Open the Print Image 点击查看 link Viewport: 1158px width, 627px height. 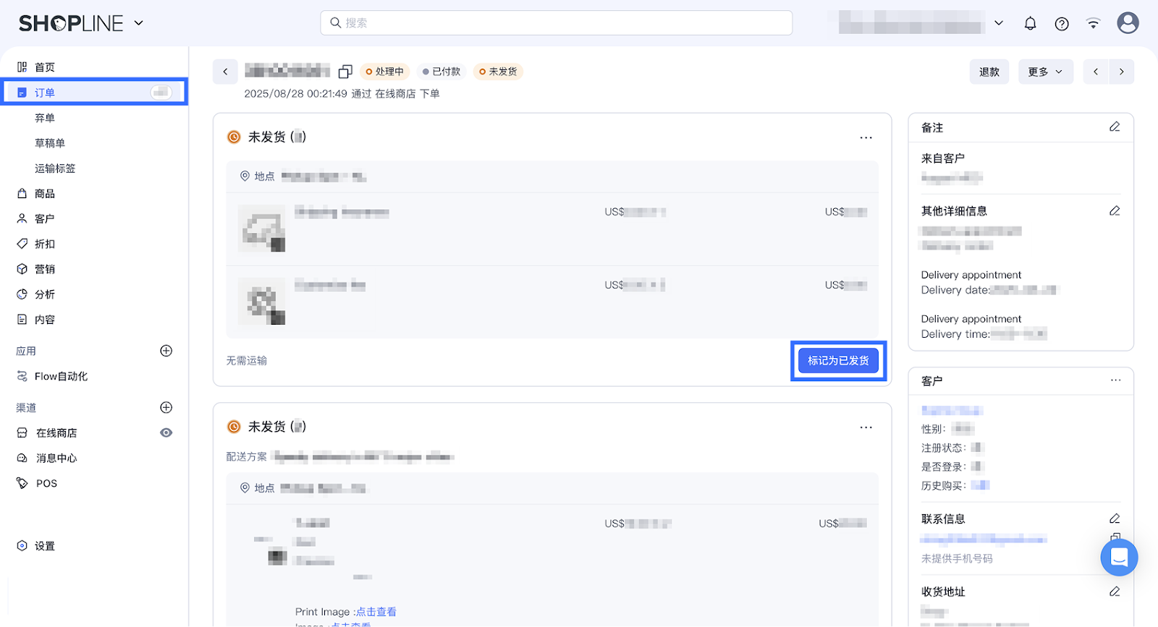pos(376,612)
